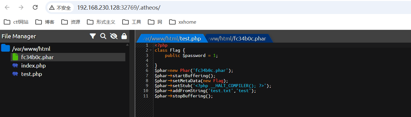This screenshot has height=117, width=411.
Task: Open the ctf网站 bookmark folder
Action: click(16, 22)
